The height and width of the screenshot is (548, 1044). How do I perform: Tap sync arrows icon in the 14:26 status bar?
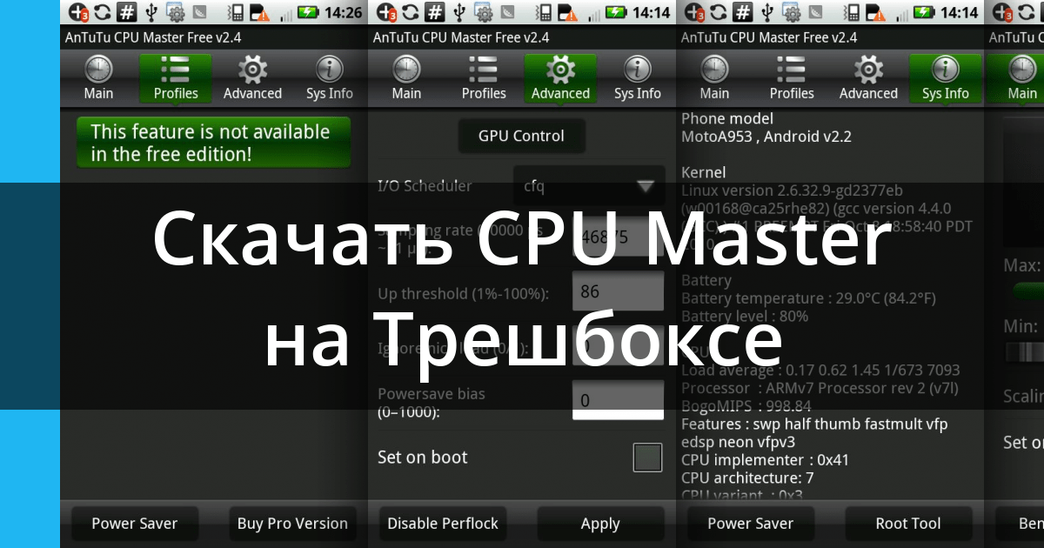click(103, 13)
